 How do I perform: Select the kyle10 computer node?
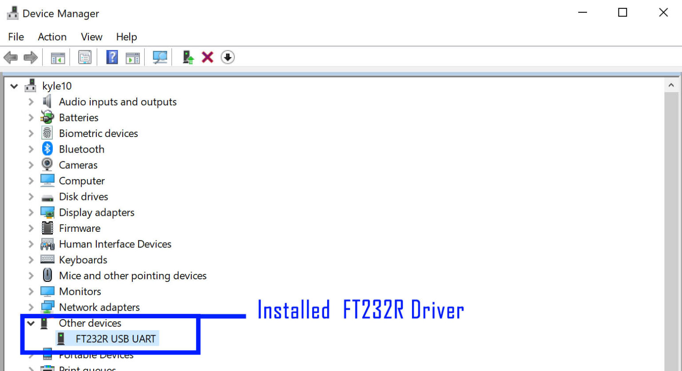coord(57,86)
